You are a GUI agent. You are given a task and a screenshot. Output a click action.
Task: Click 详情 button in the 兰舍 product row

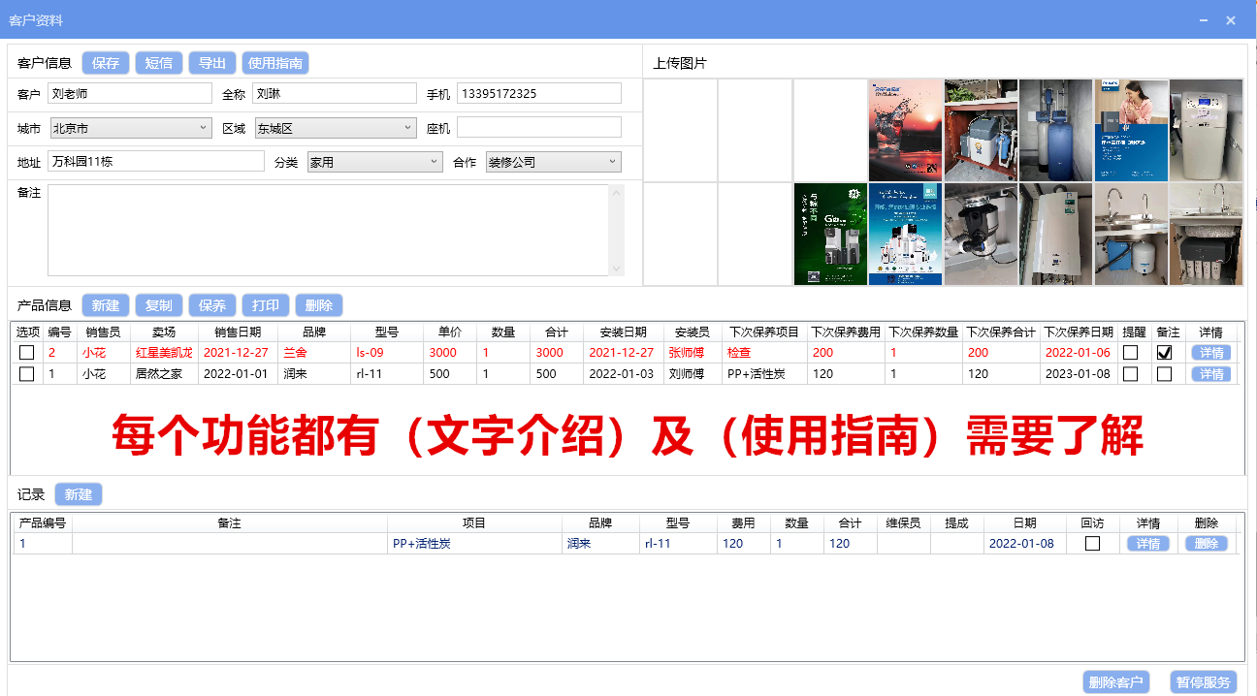coord(1210,353)
